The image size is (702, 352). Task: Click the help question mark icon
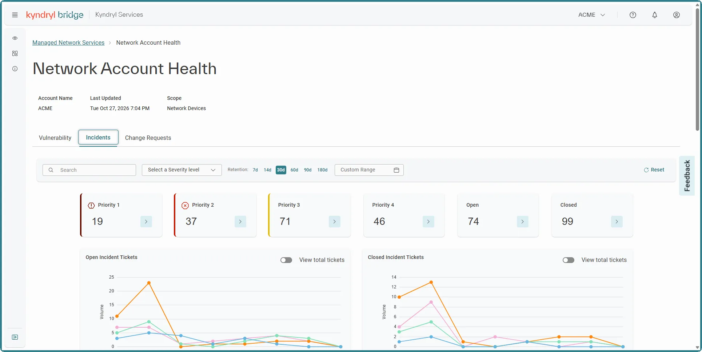point(633,15)
